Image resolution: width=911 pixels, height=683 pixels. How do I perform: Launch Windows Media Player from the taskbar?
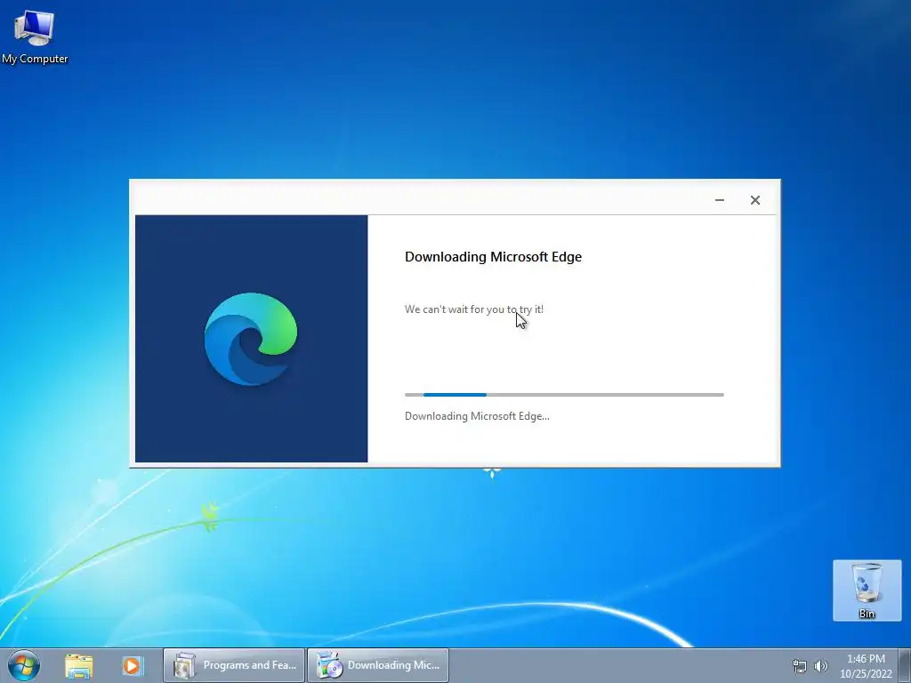132,665
